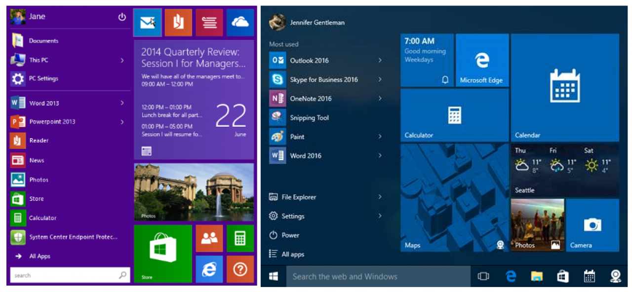This screenshot has width=632, height=292.
Task: Launch Outlook 2016 from Most used
Action: (327, 60)
